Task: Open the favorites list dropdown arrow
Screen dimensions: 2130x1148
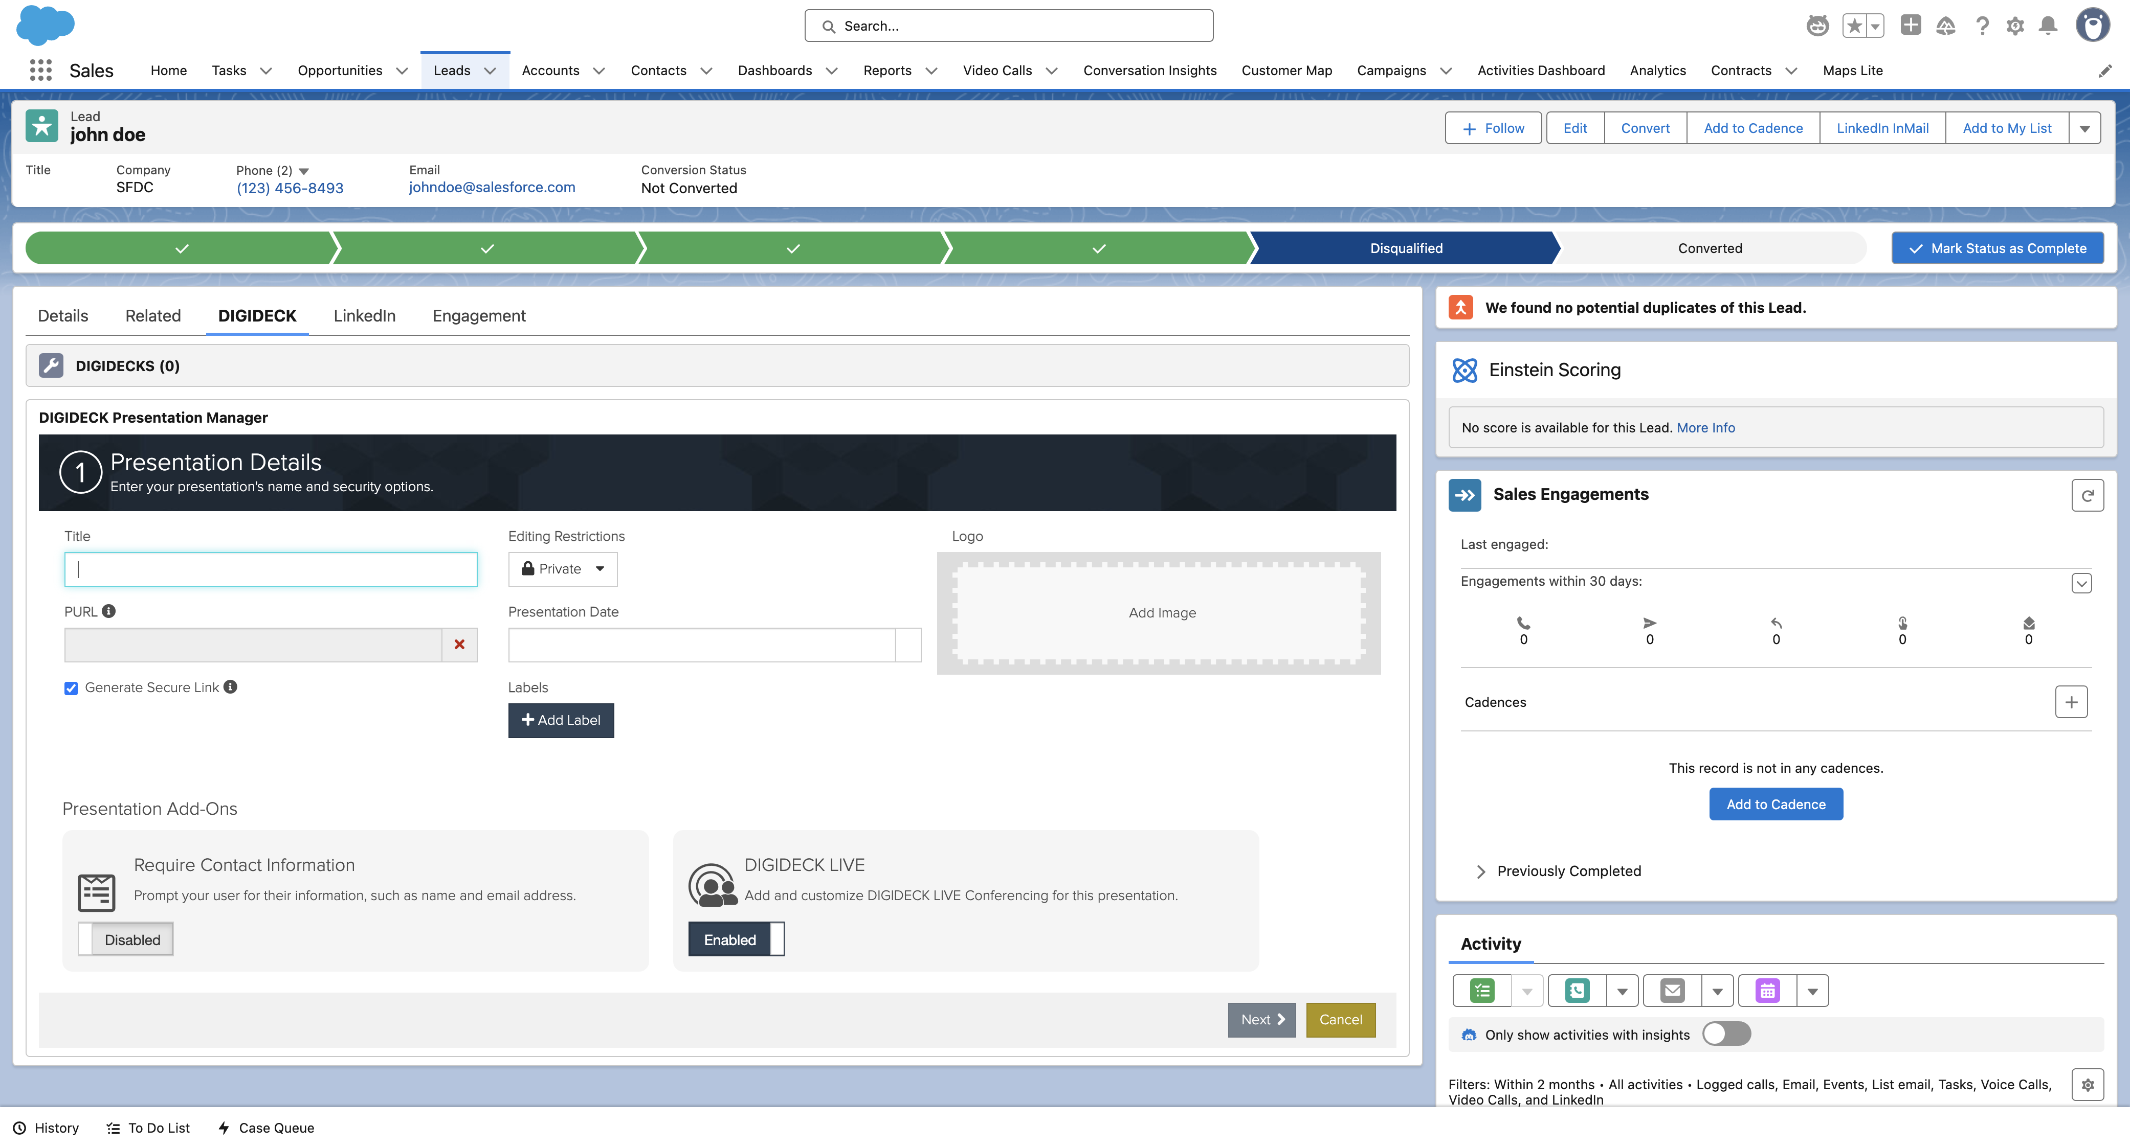Action: point(1875,26)
